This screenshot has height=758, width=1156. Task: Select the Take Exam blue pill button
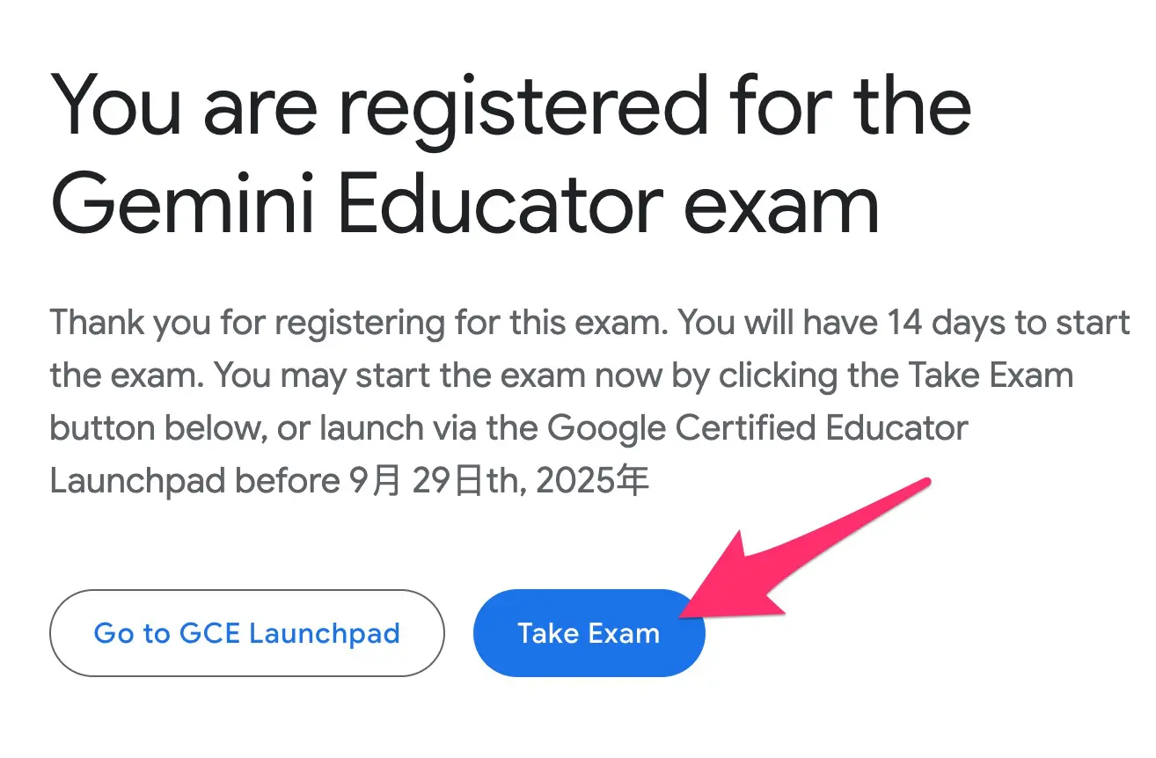click(589, 632)
